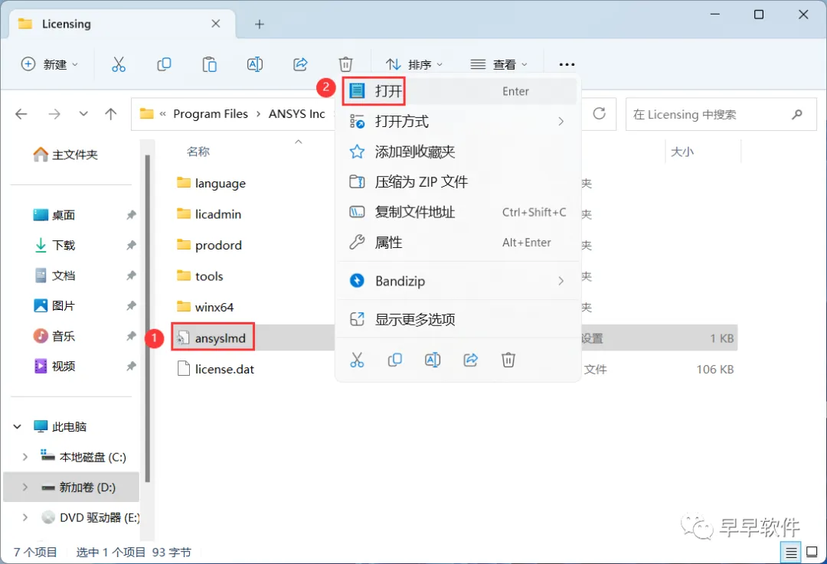
Task: Click the Paste icon in the top toolbar
Action: pos(209,64)
